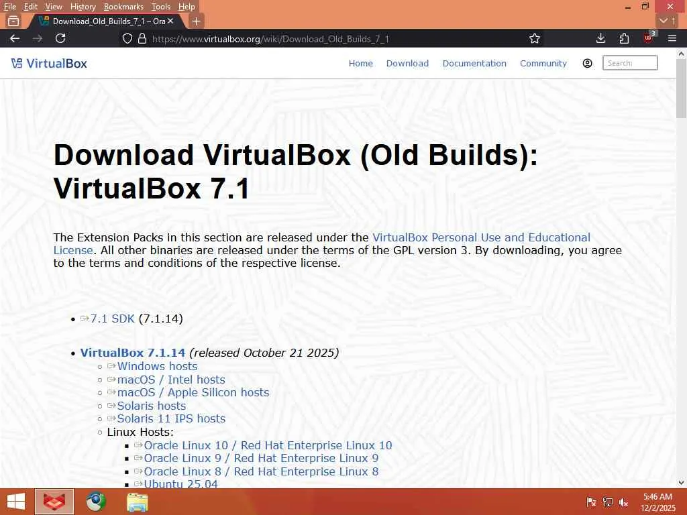The width and height of the screenshot is (687, 515).
Task: Open the Help menu
Action: tap(187, 7)
